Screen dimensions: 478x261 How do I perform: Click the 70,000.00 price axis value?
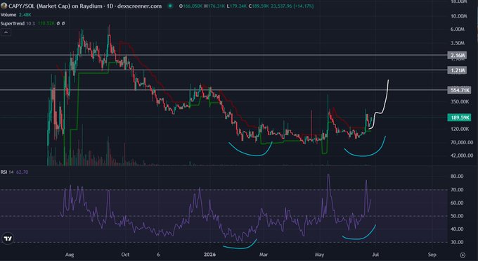[x=462, y=142]
